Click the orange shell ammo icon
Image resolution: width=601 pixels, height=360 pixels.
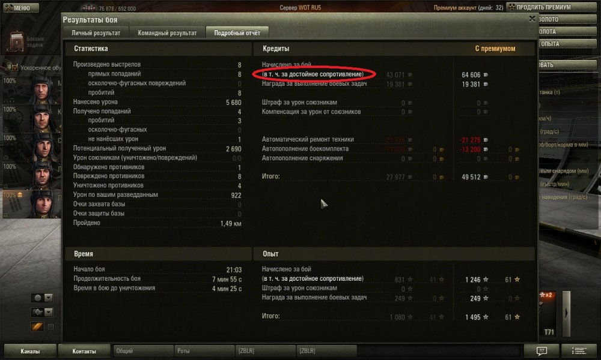pyautogui.click(x=37, y=326)
